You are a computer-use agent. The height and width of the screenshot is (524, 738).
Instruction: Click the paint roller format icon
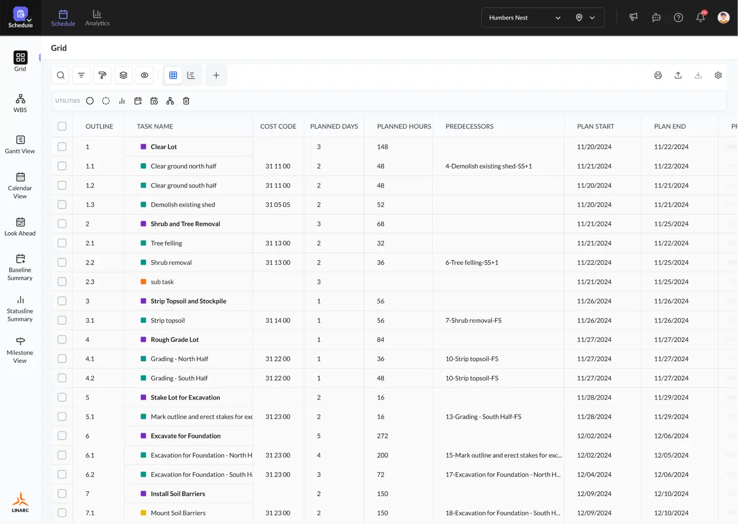(x=102, y=75)
